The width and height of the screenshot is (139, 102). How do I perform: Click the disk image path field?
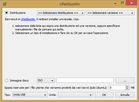pyautogui.click(x=85, y=80)
